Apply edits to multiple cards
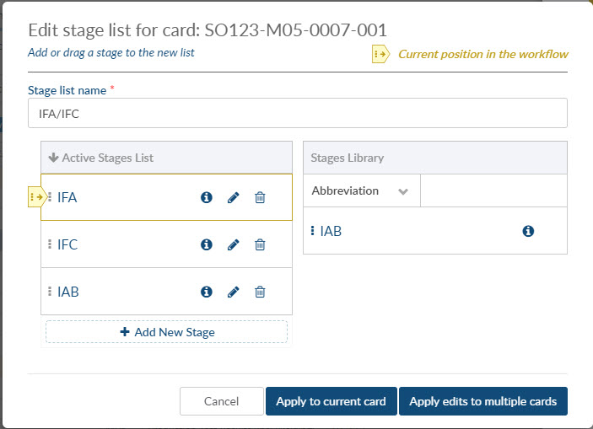The width and height of the screenshot is (593, 429). click(x=483, y=401)
